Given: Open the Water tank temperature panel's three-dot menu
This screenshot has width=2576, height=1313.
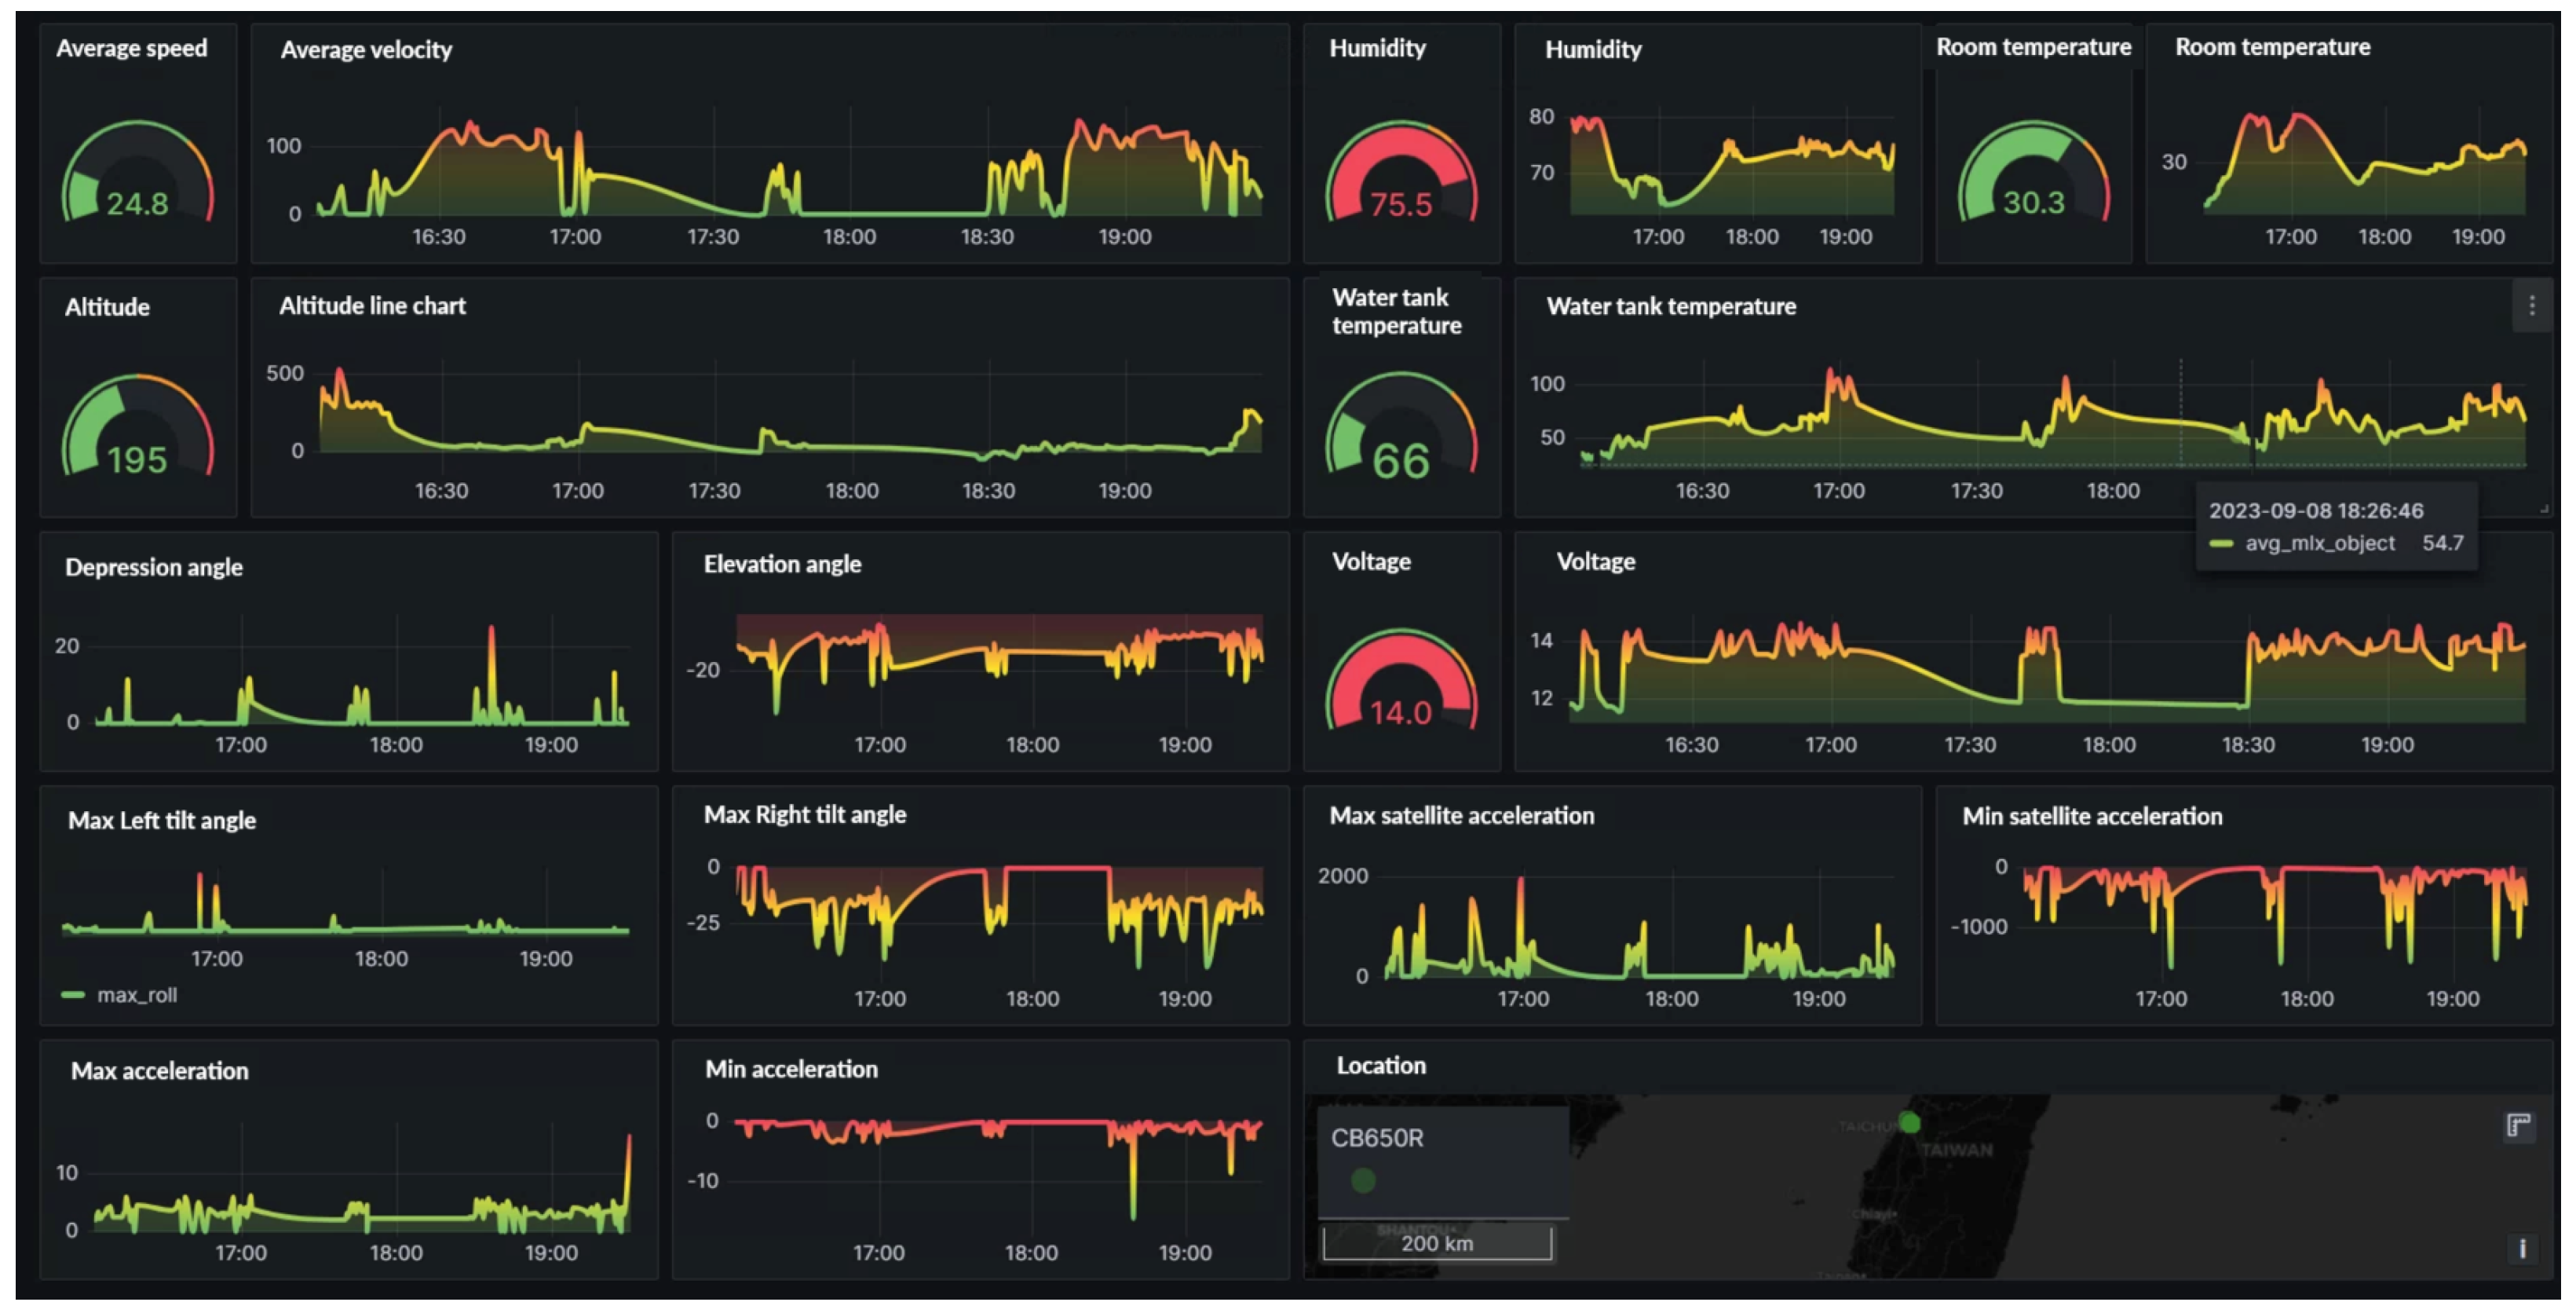Looking at the screenshot, I should (2531, 306).
